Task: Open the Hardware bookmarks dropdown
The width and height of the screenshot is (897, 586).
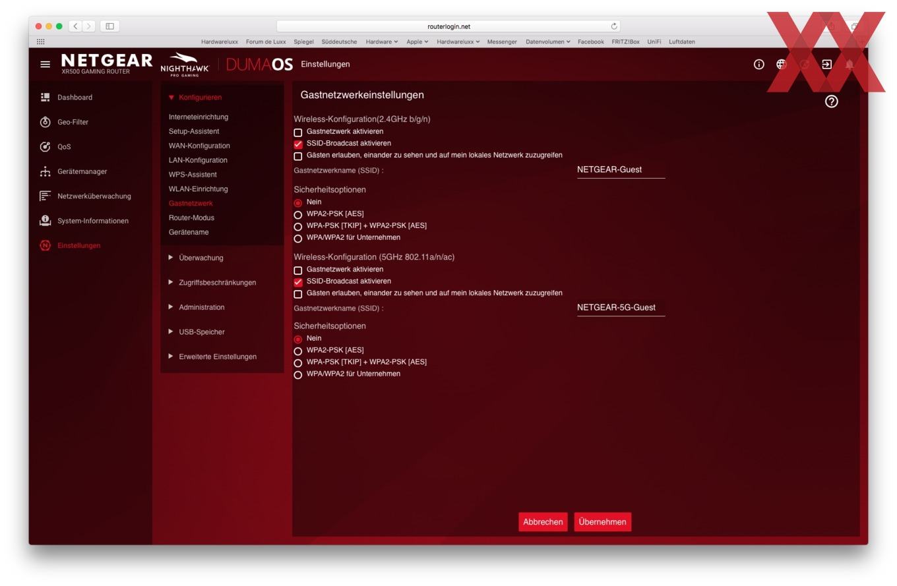Action: [382, 42]
